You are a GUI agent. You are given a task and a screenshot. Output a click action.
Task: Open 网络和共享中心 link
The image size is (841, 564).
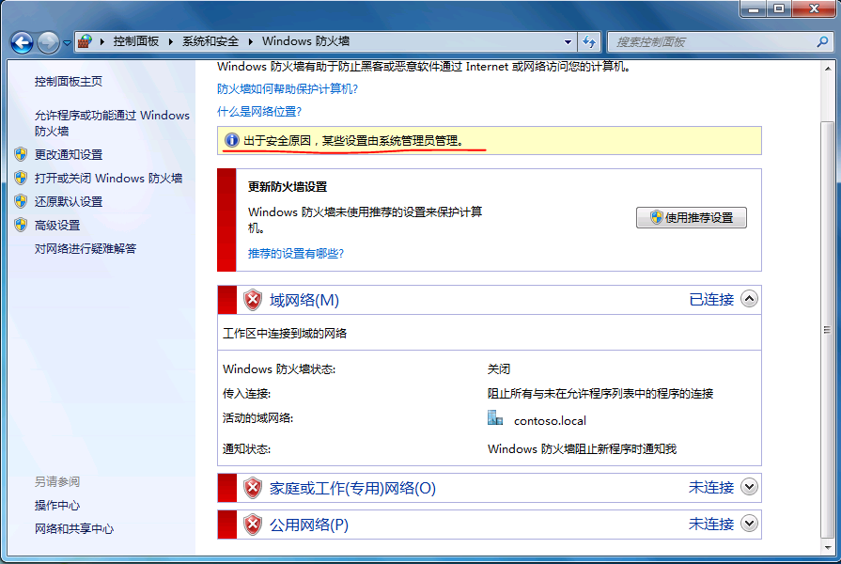74,529
